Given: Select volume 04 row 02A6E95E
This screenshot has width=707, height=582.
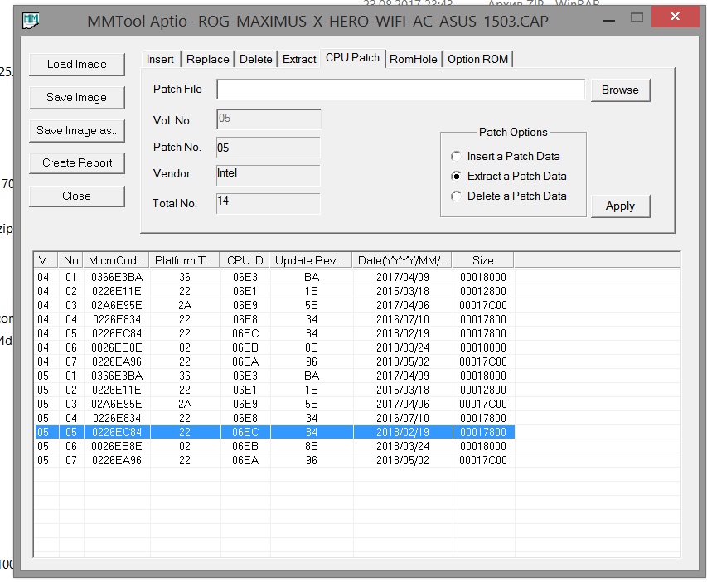Looking at the screenshot, I should point(274,305).
